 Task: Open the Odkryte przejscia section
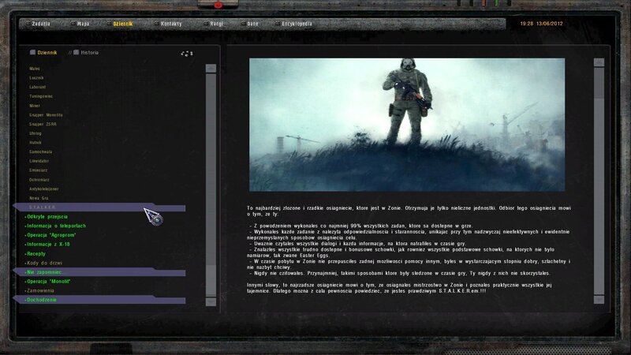(x=47, y=217)
